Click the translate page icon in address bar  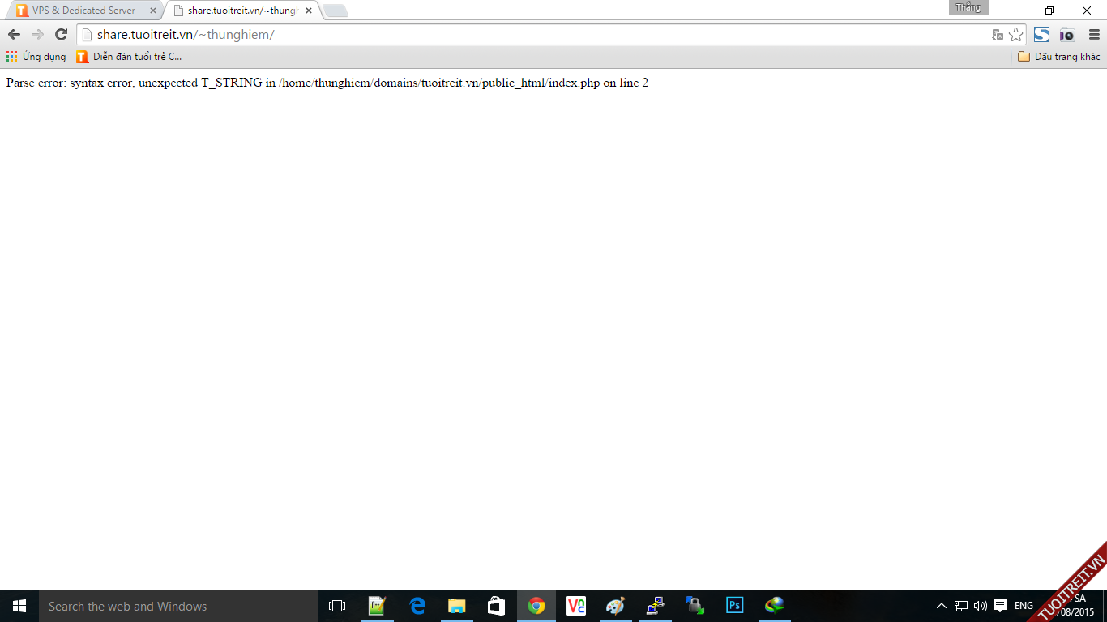[x=998, y=35]
